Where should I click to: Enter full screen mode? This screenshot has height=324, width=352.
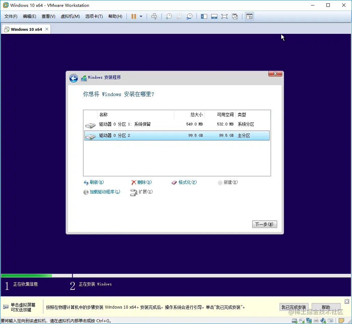(x=224, y=16)
